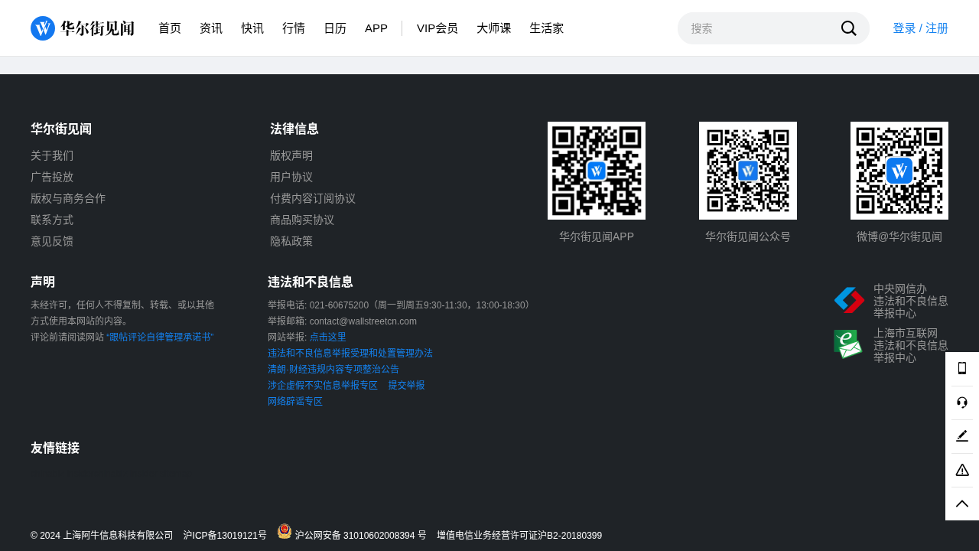The image size is (979, 551).
Task: Click the 华尔街见闻APP QR code
Action: (597, 171)
